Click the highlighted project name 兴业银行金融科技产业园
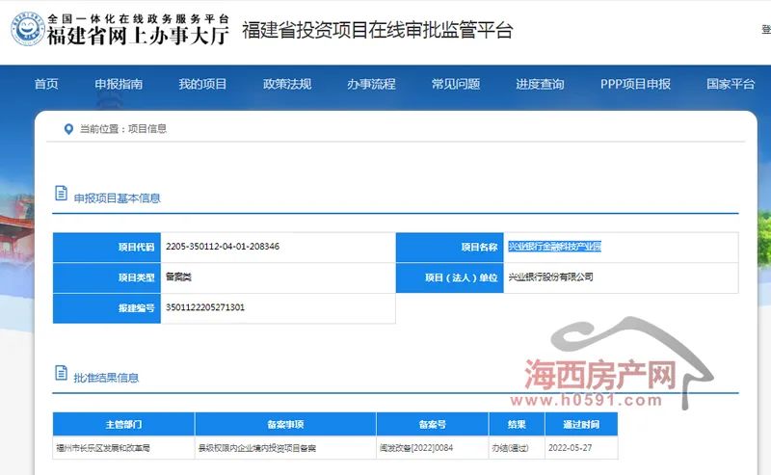The height and width of the screenshot is (475, 771). point(555,247)
